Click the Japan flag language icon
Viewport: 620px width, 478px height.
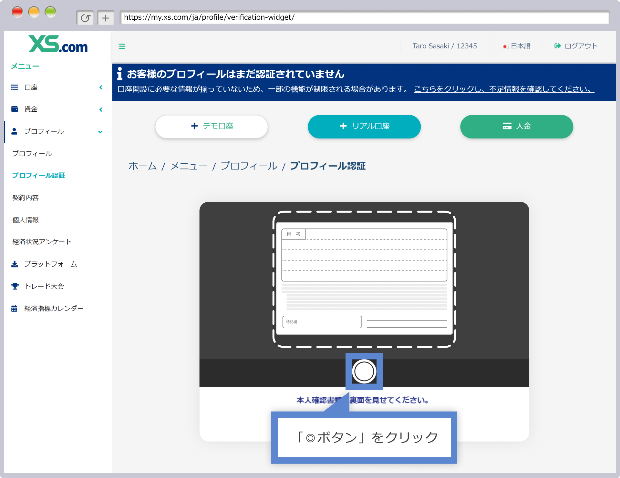tap(505, 46)
